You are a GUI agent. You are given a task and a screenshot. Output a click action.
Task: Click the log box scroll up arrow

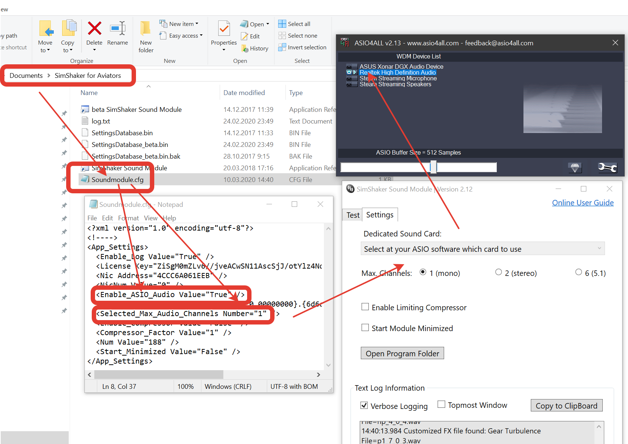599,427
